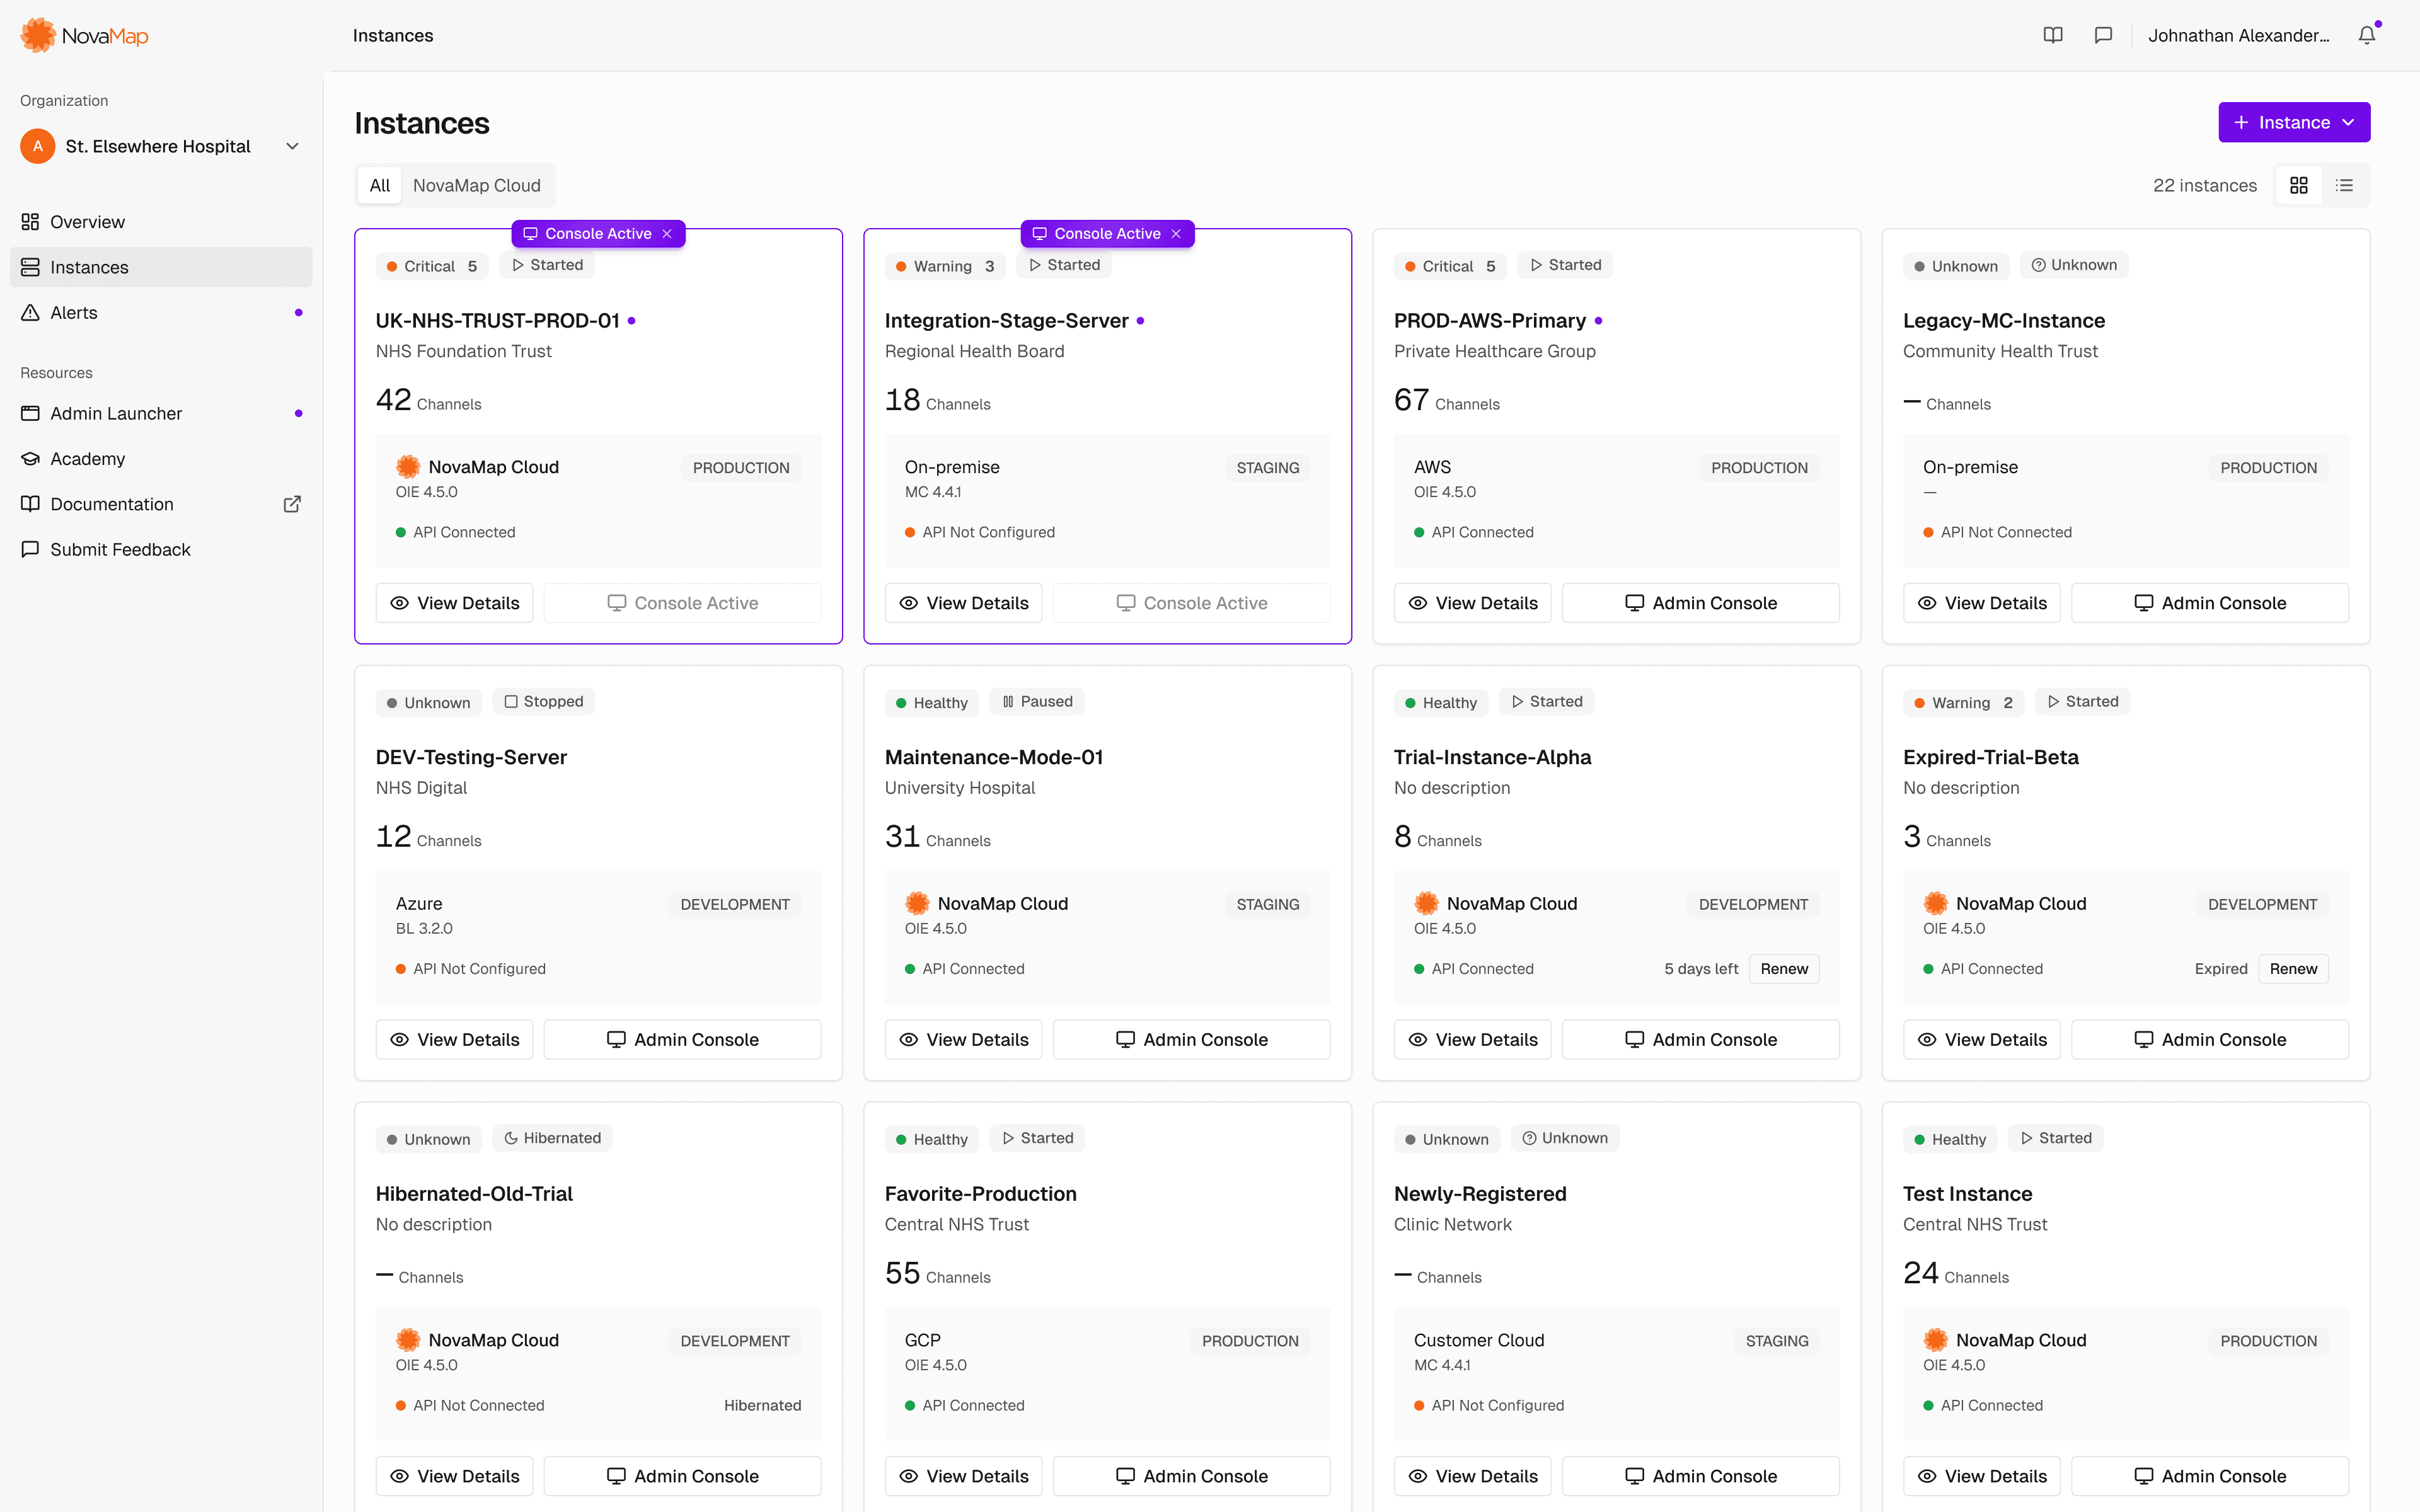
Task: Renew the Expired-Trial-Beta instance
Action: tap(2293, 968)
